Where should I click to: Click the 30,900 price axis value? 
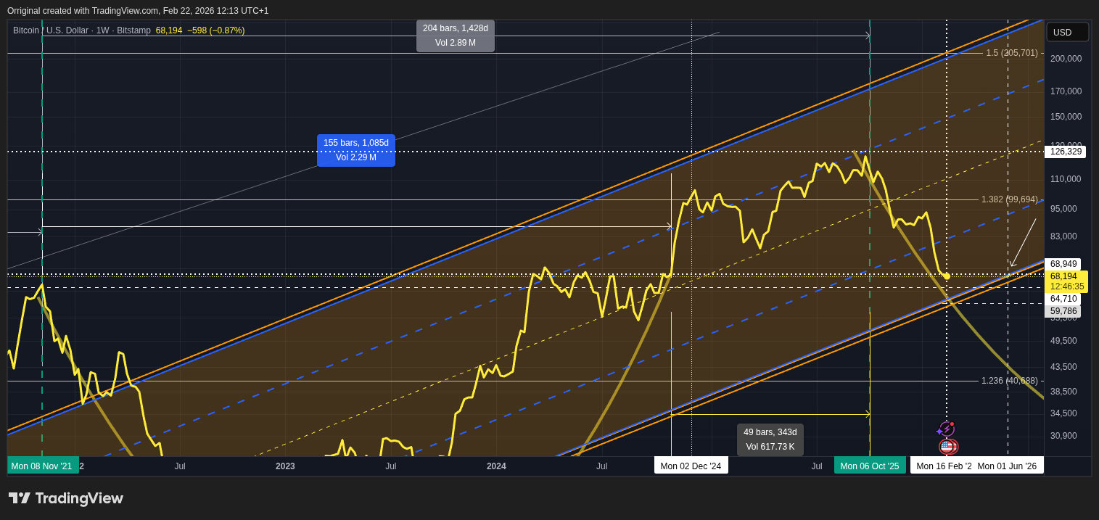click(1063, 436)
